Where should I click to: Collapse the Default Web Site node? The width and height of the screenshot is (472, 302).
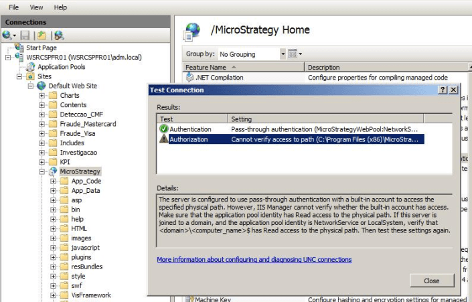pyautogui.click(x=31, y=86)
